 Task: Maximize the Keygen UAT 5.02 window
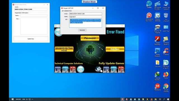(98, 8)
